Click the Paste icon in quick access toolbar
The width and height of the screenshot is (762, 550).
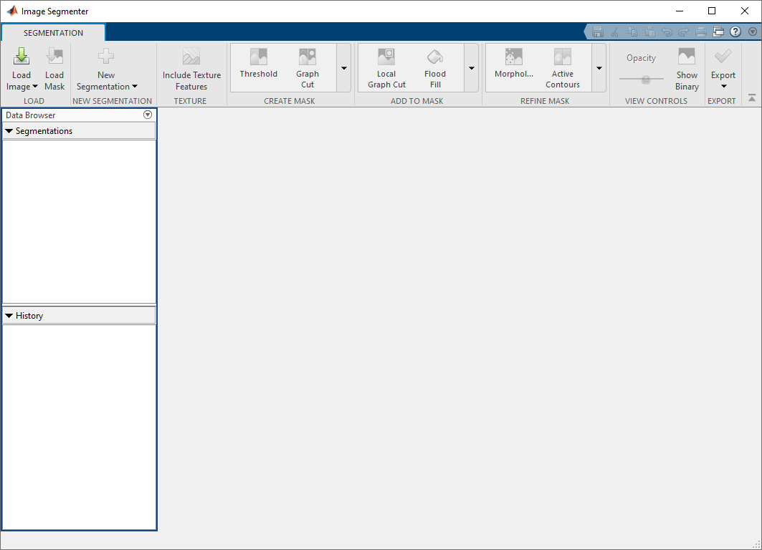pos(649,32)
